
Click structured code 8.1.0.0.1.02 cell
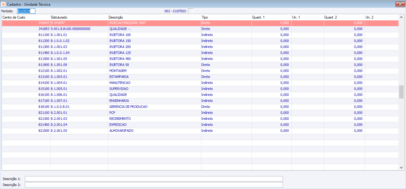point(79,41)
